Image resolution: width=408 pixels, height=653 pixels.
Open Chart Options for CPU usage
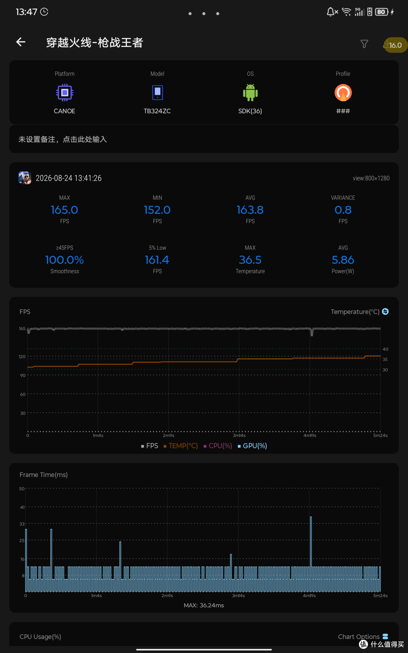click(363, 637)
